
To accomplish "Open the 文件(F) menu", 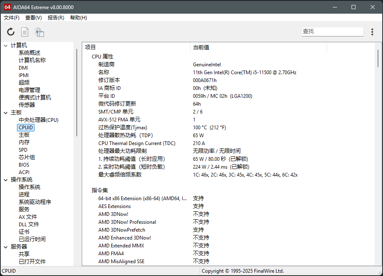I will click(x=12, y=18).
